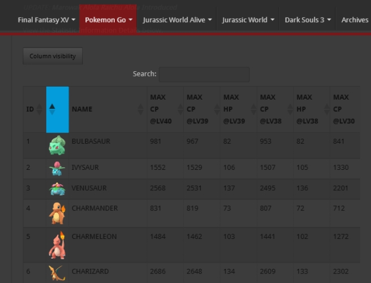Click Venusaur's 136 LV38 HP value
Screen dimensions: 371x283
pos(303,188)
